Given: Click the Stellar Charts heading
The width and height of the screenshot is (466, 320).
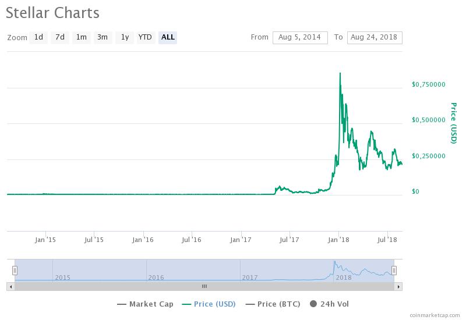Looking at the screenshot, I should [52, 13].
